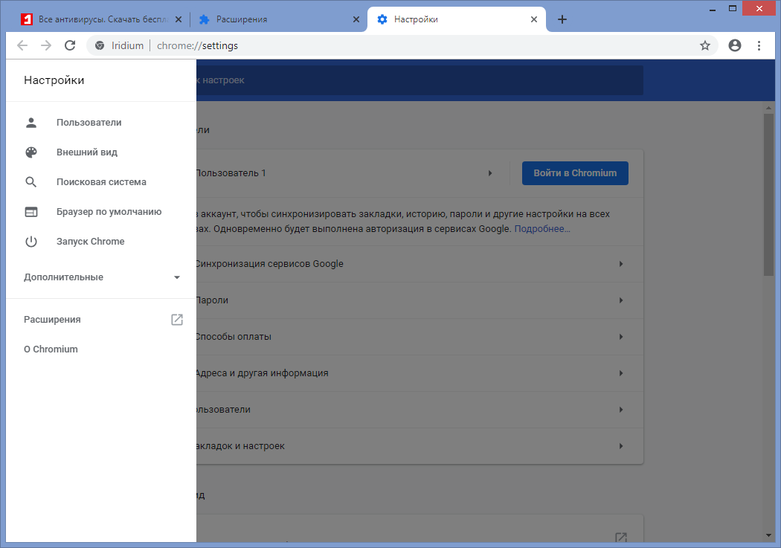Open the three-dot browser menu
The width and height of the screenshot is (781, 548).
(759, 46)
